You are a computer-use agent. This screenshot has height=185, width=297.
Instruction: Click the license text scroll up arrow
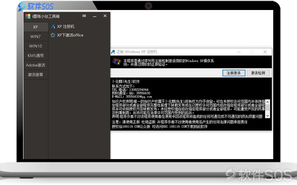pyautogui.click(x=267, y=102)
